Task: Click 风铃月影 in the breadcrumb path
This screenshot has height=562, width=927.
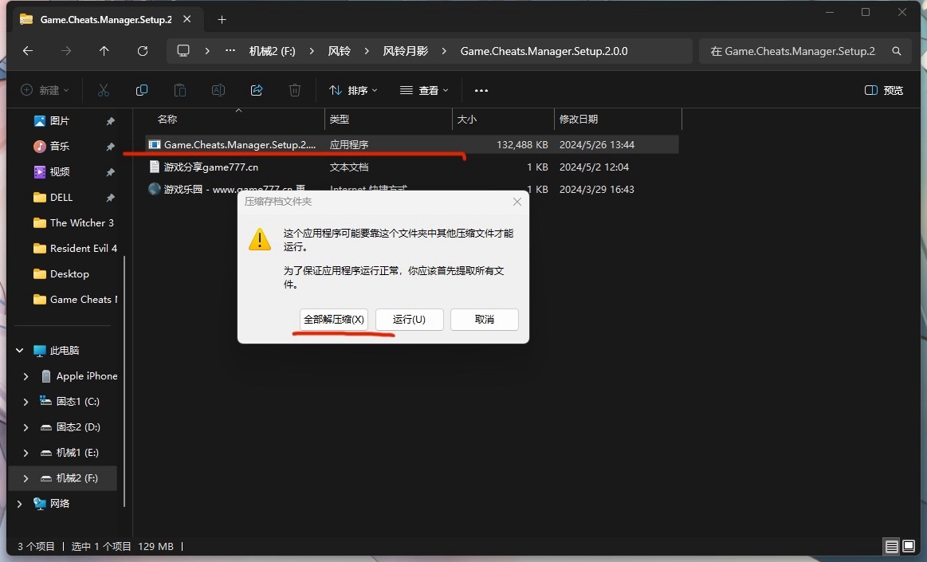Action: 406,51
